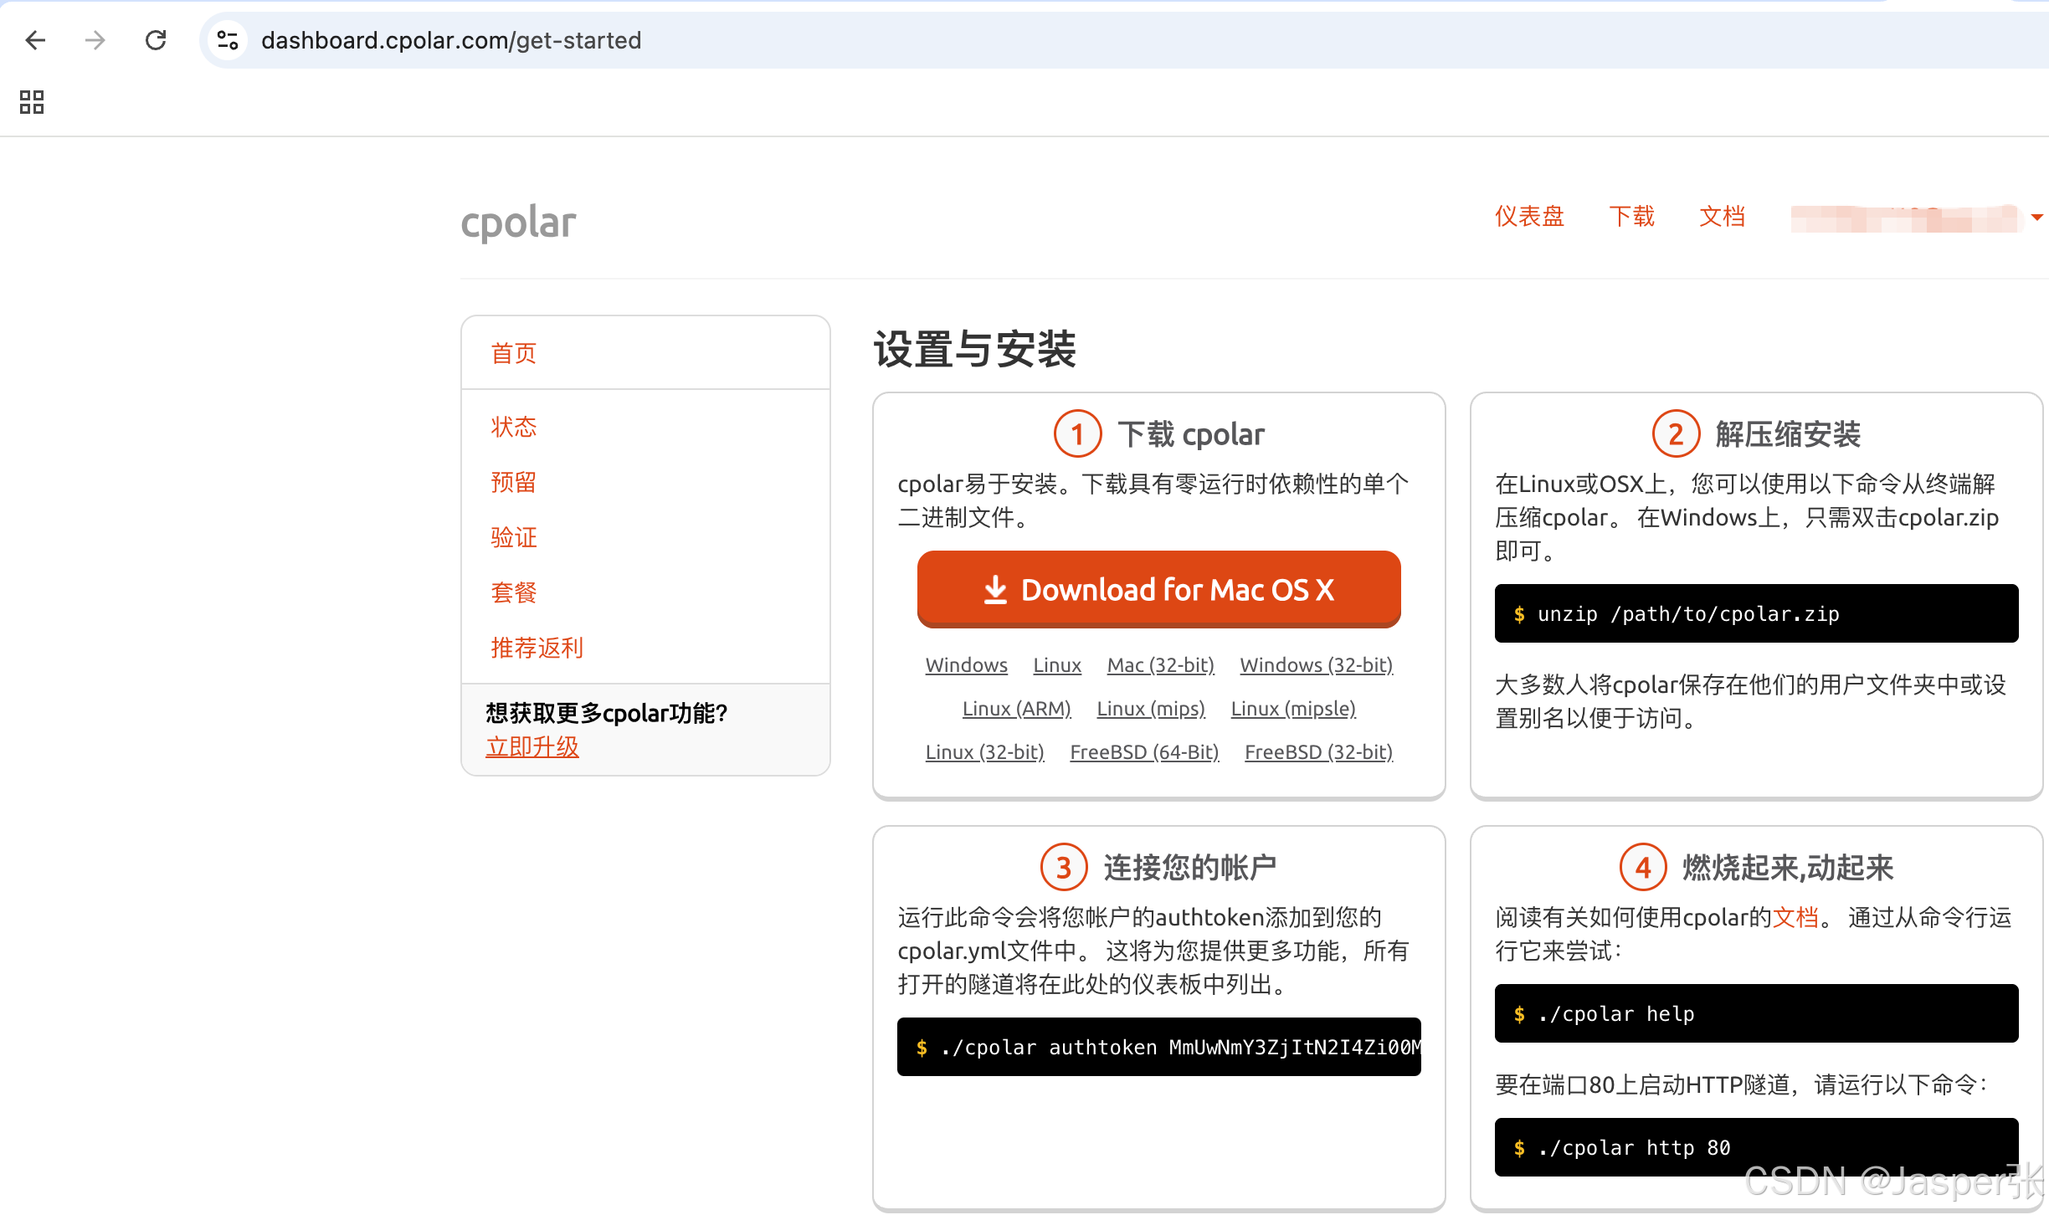Open the 仪表盘 menu item

1529,217
